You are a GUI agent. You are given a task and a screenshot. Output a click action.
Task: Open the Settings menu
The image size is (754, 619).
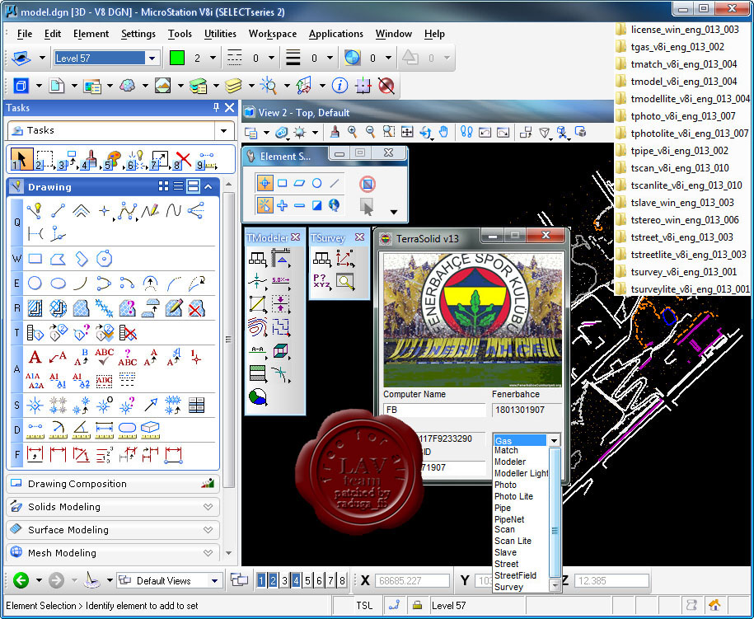pyautogui.click(x=138, y=34)
